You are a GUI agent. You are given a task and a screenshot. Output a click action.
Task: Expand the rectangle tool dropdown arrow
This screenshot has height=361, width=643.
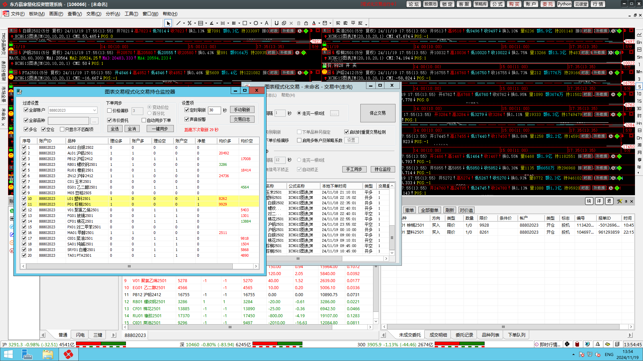tap(250, 23)
